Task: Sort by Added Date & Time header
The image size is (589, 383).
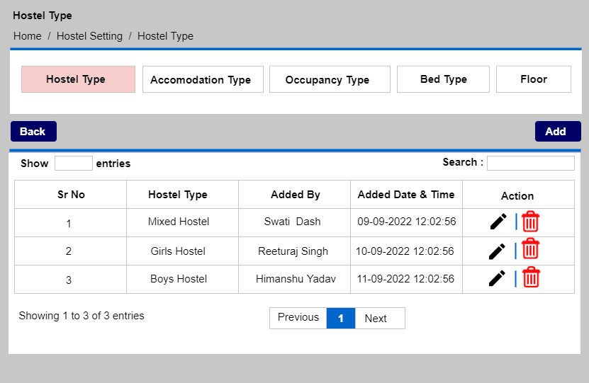Action: tap(406, 194)
